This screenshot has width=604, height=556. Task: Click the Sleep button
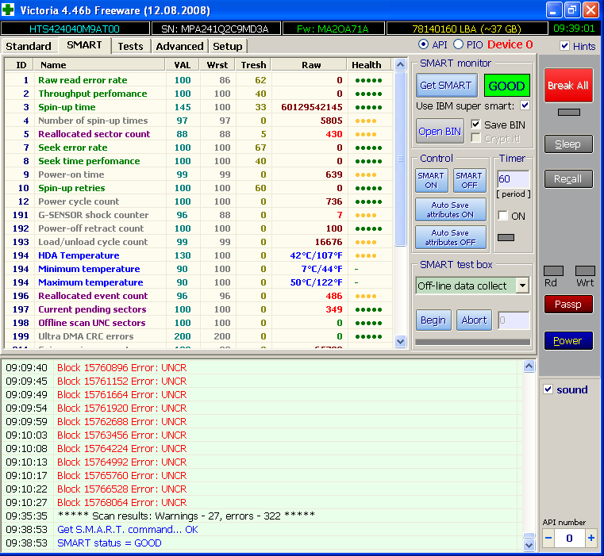click(x=568, y=144)
